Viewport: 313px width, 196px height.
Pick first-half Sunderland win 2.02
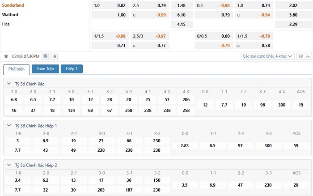[293, 5]
